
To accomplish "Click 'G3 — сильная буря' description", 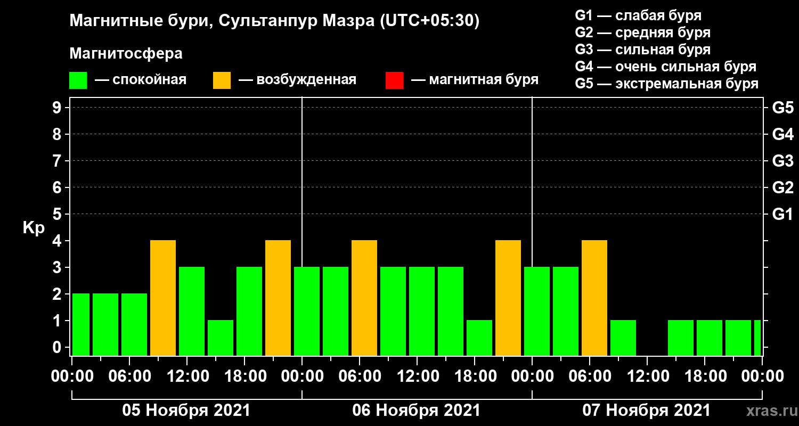I will click(643, 50).
